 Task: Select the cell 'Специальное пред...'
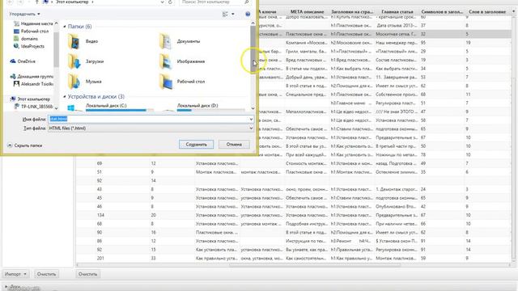click(307, 95)
